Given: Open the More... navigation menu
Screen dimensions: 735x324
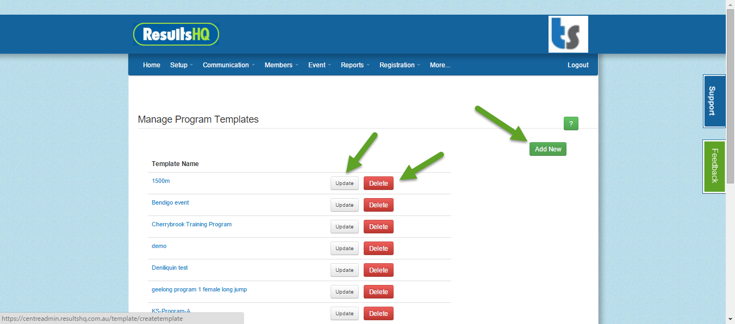Looking at the screenshot, I should click(439, 65).
